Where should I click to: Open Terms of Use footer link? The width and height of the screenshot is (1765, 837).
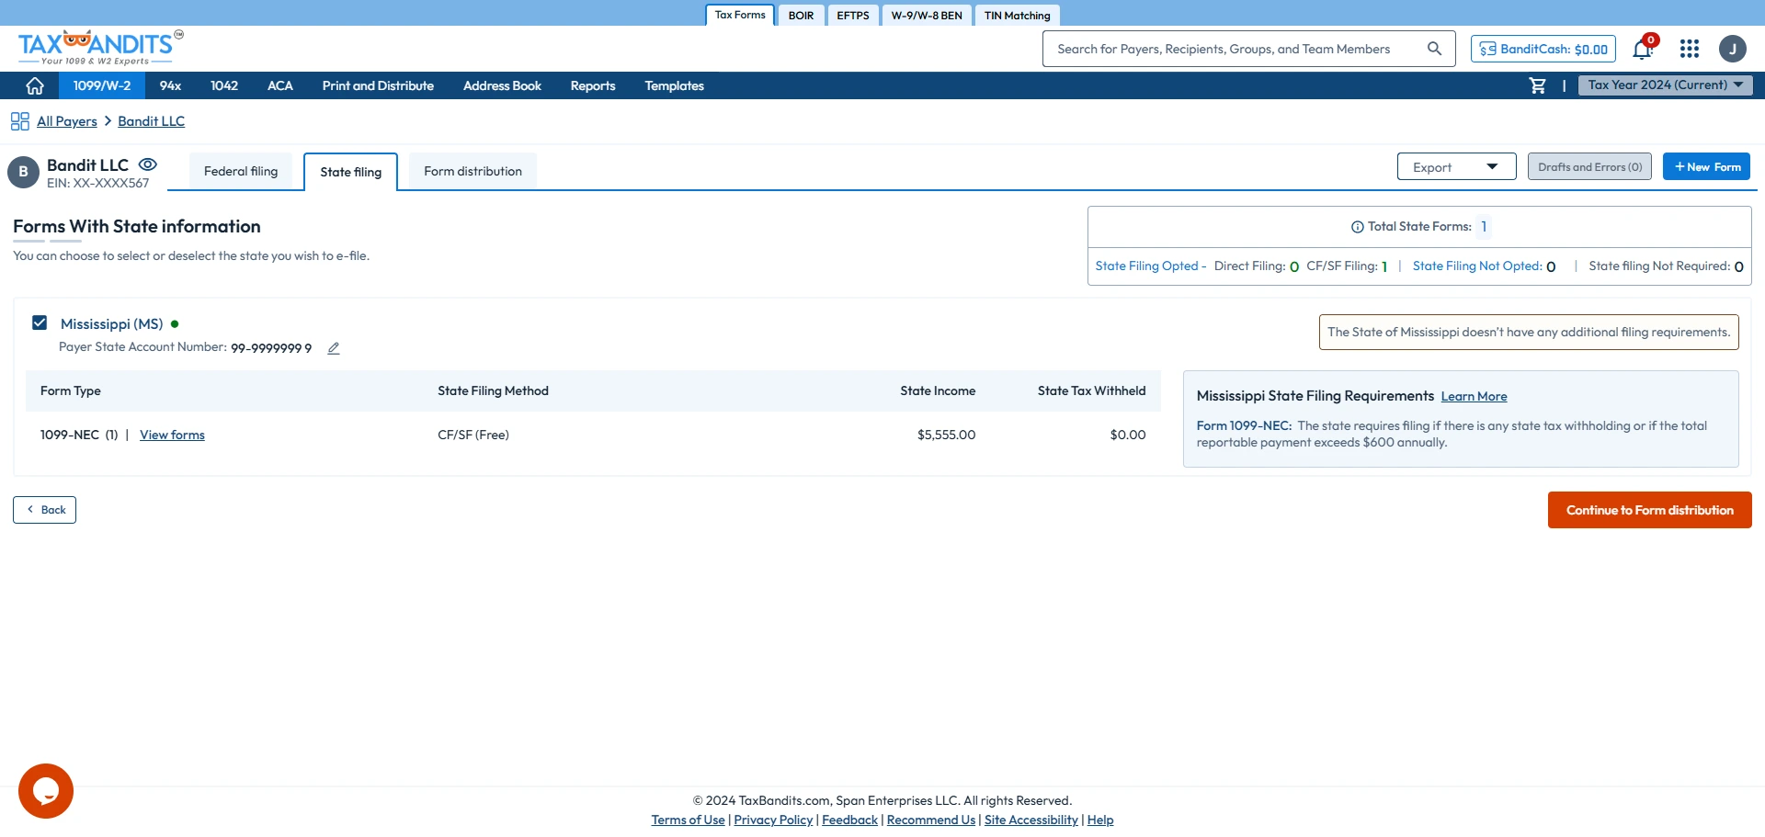(688, 820)
